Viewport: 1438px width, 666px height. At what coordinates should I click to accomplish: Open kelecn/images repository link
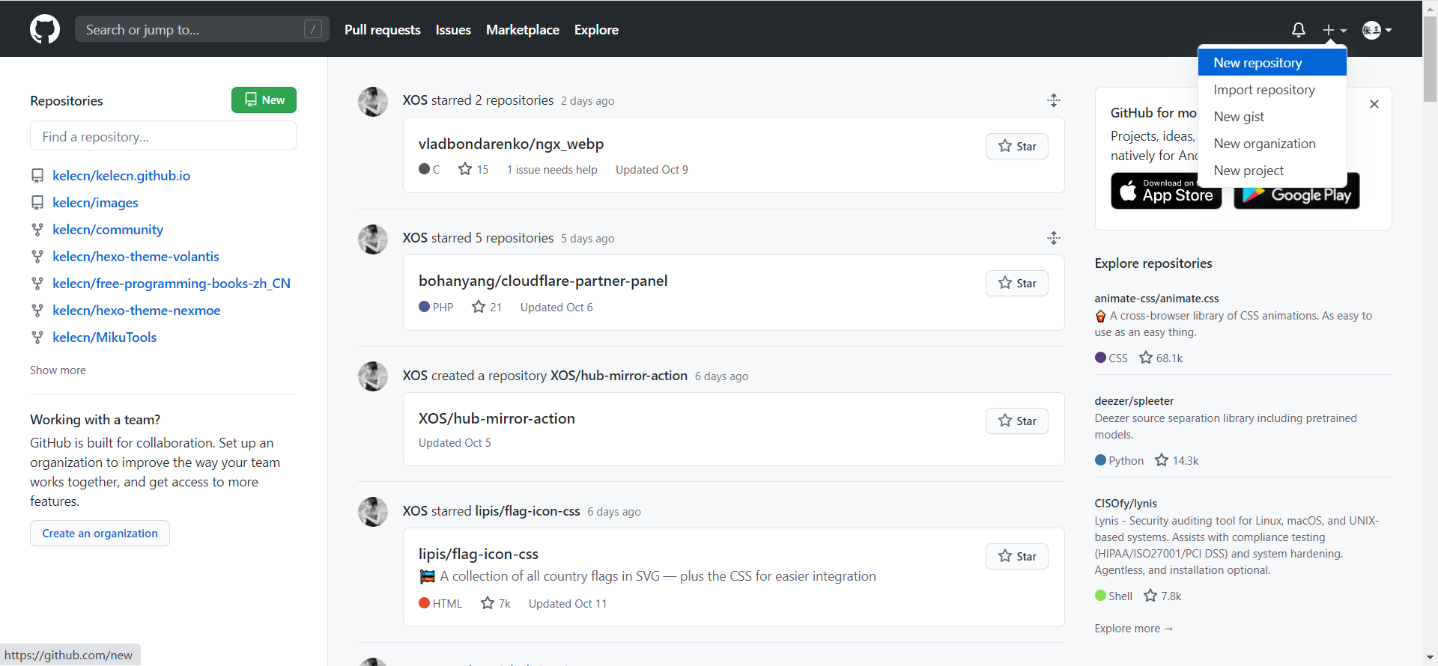pyautogui.click(x=95, y=203)
